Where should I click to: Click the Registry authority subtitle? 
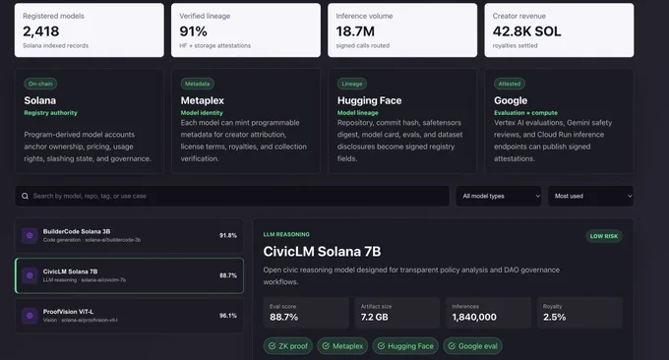pos(51,113)
